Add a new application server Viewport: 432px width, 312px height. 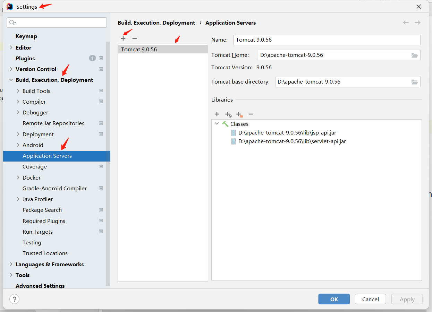click(x=123, y=38)
